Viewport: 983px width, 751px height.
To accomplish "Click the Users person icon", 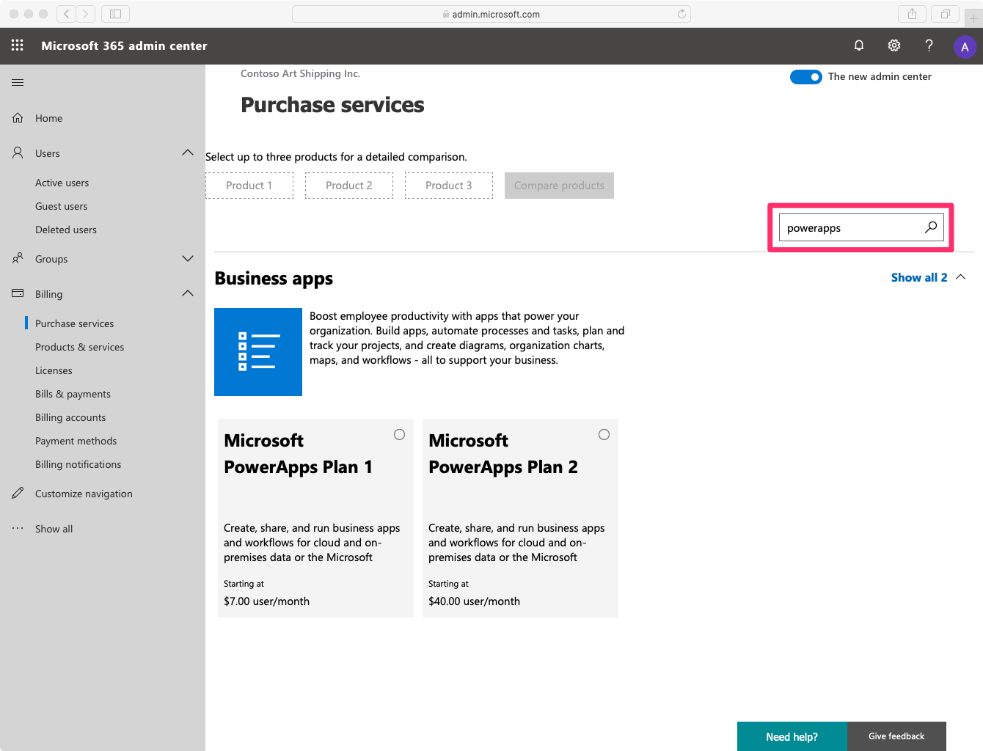I will (18, 153).
